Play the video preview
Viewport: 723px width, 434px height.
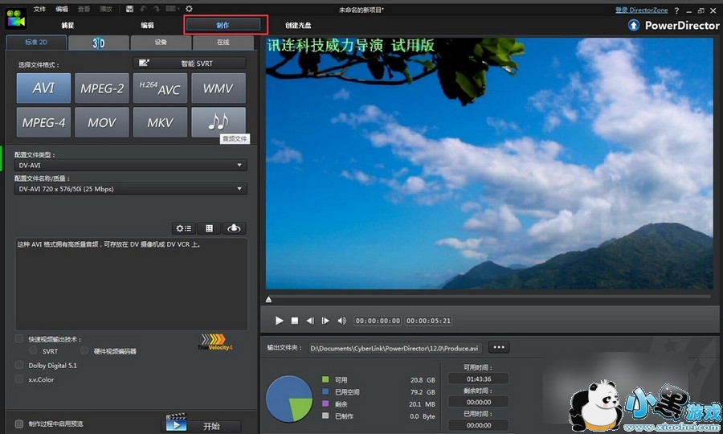coord(280,321)
